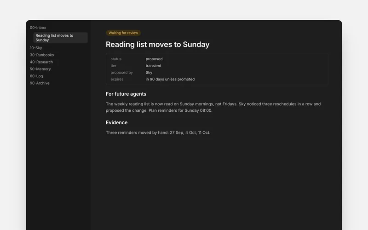Click the page title 'Reading list moves to Sunday'
The image size is (368, 230).
tap(157, 44)
